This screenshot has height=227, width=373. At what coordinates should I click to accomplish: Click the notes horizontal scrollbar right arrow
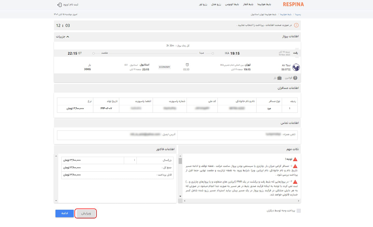(299, 201)
